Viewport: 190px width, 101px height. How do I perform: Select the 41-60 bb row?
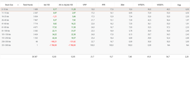[95, 24]
